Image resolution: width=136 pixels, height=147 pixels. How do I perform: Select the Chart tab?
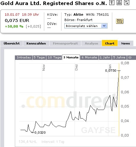point(110,43)
